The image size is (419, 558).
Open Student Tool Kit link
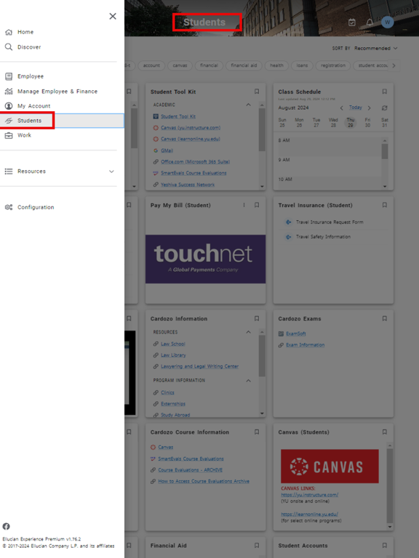(x=178, y=116)
